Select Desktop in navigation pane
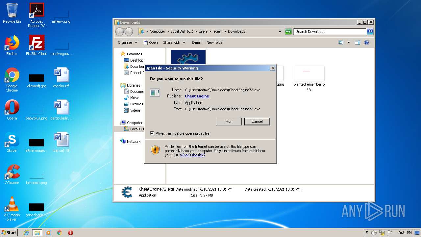Viewport: 421px width, 237px height. pos(134,60)
